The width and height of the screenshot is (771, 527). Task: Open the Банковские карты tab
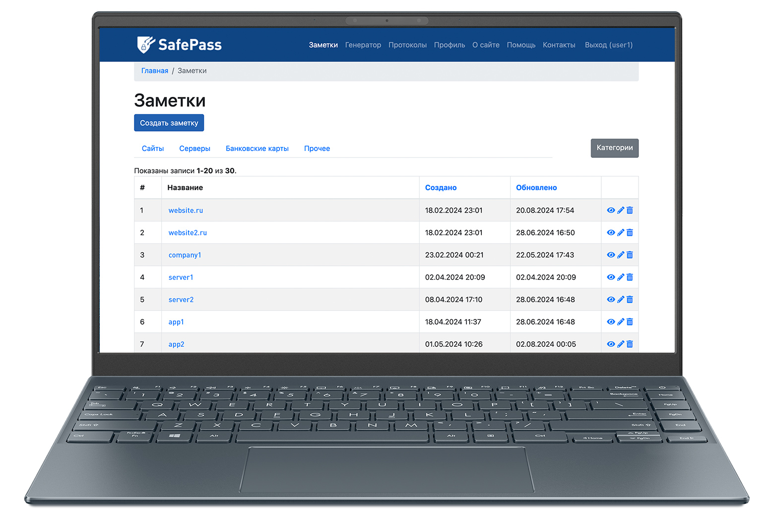(x=257, y=149)
